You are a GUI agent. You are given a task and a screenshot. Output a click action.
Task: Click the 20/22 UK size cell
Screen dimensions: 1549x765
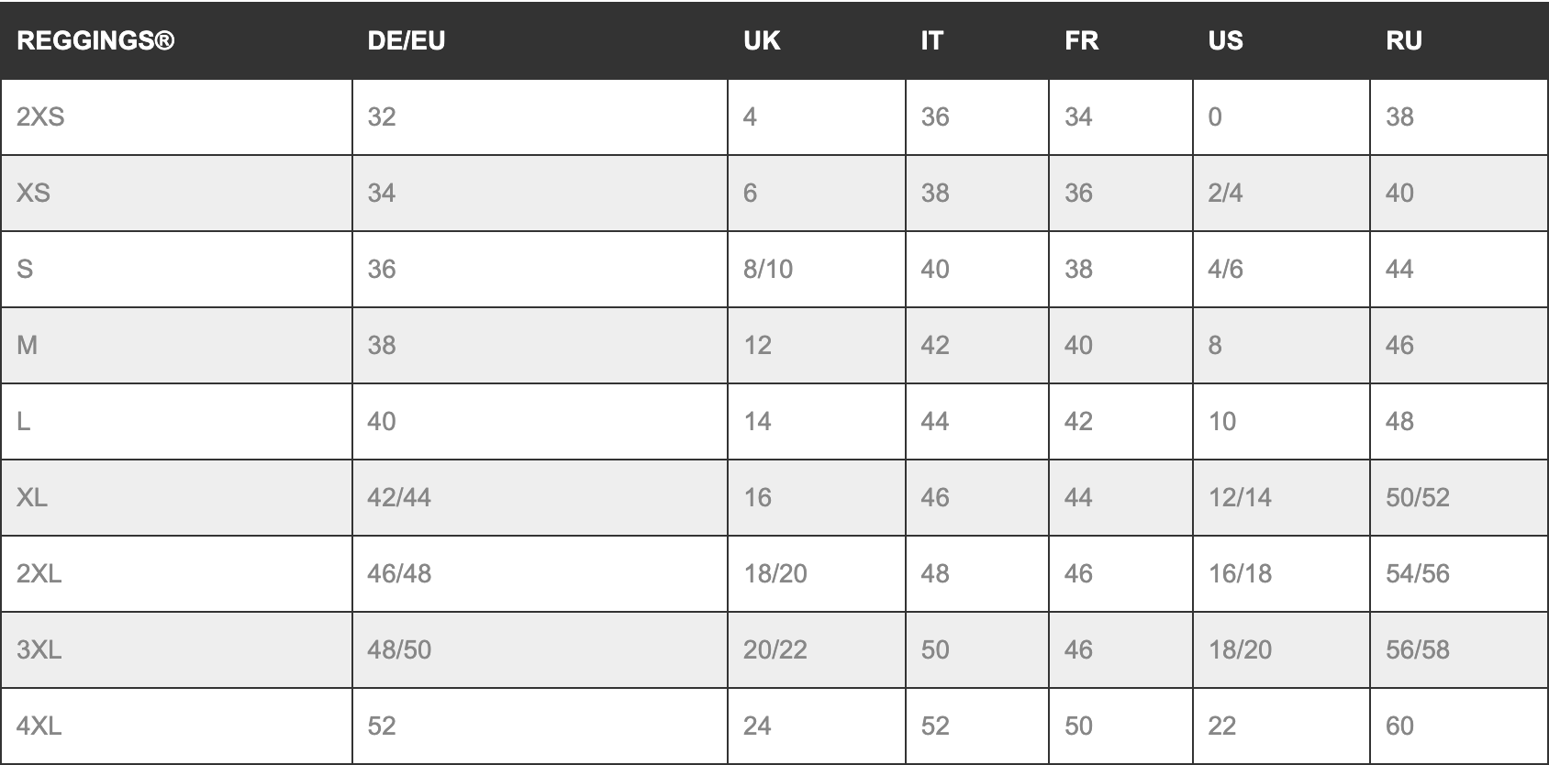[775, 650]
